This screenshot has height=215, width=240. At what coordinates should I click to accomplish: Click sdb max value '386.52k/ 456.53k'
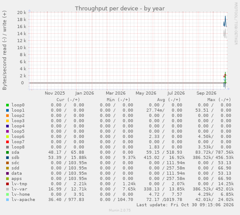[213, 158]
